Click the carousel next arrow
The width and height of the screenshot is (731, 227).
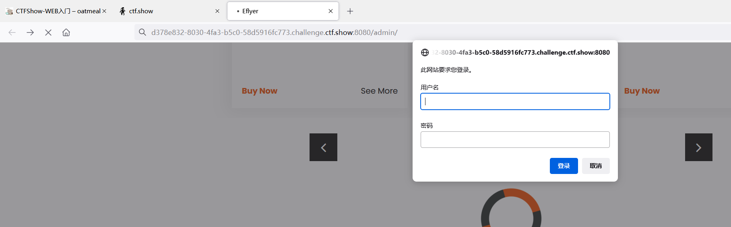699,147
